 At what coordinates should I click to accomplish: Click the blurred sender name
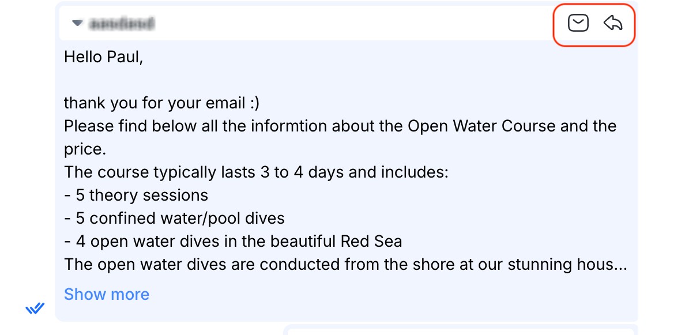121,24
